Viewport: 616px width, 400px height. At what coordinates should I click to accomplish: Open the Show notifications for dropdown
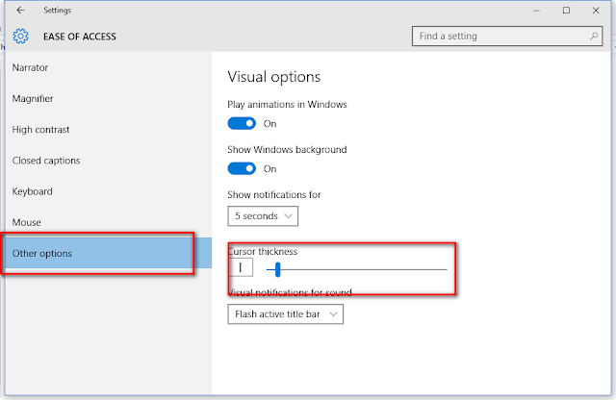tap(263, 214)
